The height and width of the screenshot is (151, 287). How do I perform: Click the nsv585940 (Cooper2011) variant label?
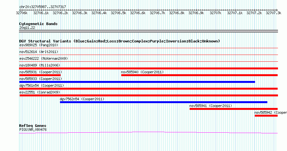click(x=142, y=72)
